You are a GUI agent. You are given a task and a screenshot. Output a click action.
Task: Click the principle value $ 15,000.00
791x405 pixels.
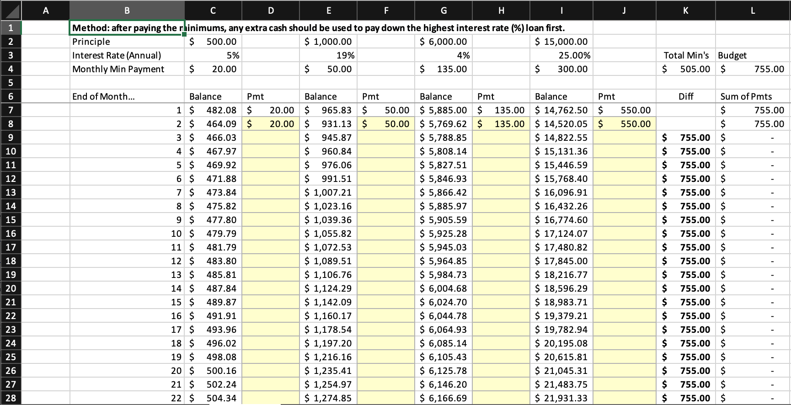point(561,42)
